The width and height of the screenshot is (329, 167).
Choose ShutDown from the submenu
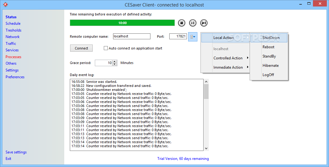click(x=269, y=38)
